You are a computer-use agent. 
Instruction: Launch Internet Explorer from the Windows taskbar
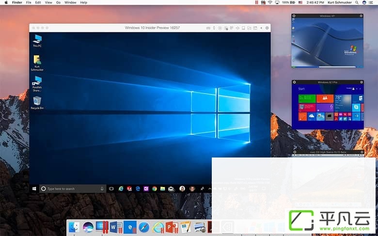pyautogui.click(x=121, y=189)
